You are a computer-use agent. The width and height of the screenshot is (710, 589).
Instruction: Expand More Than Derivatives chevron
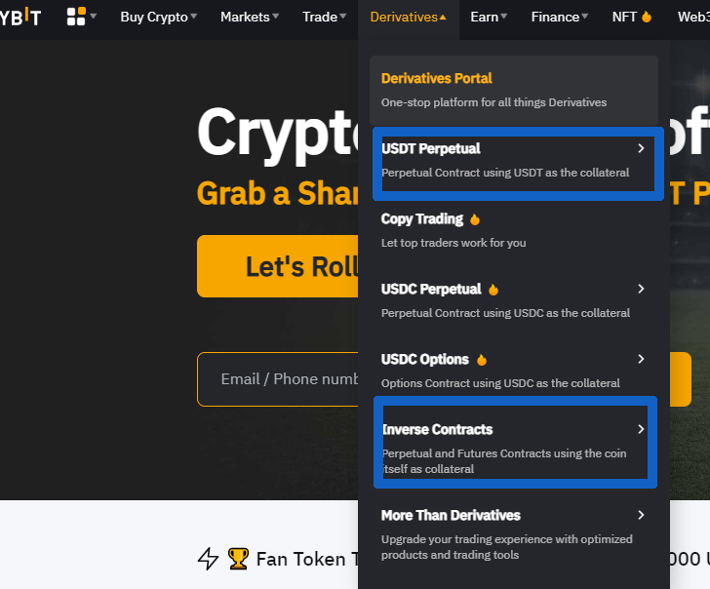[x=641, y=515]
